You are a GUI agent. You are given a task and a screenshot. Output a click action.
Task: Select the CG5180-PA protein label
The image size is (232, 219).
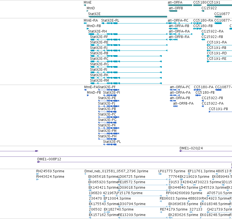tap(204, 87)
